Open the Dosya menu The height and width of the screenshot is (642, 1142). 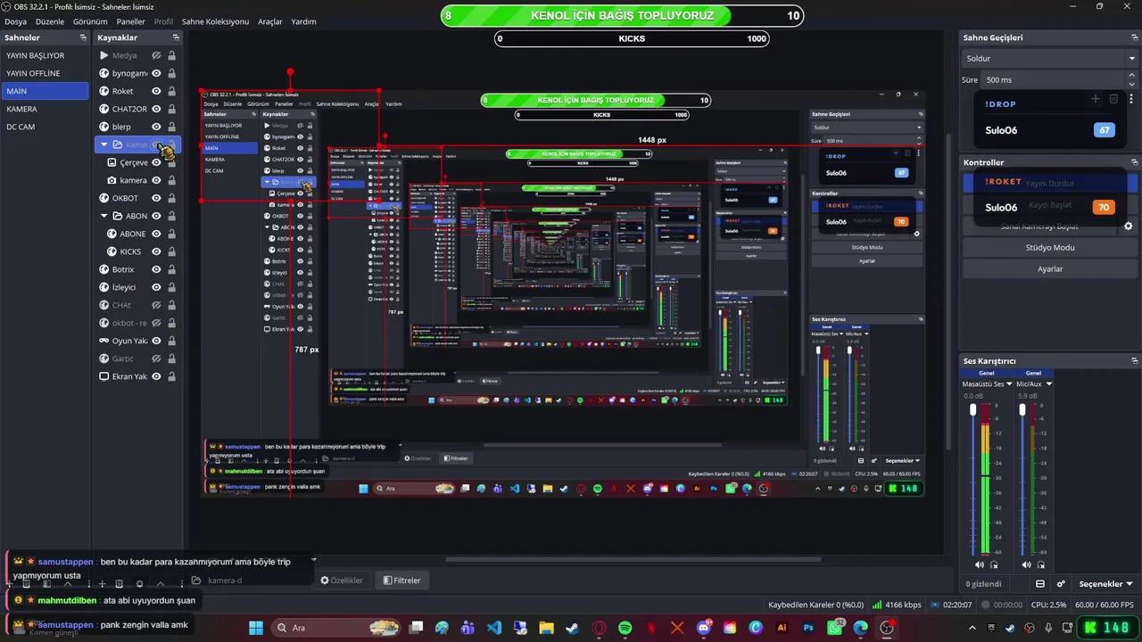coord(15,21)
